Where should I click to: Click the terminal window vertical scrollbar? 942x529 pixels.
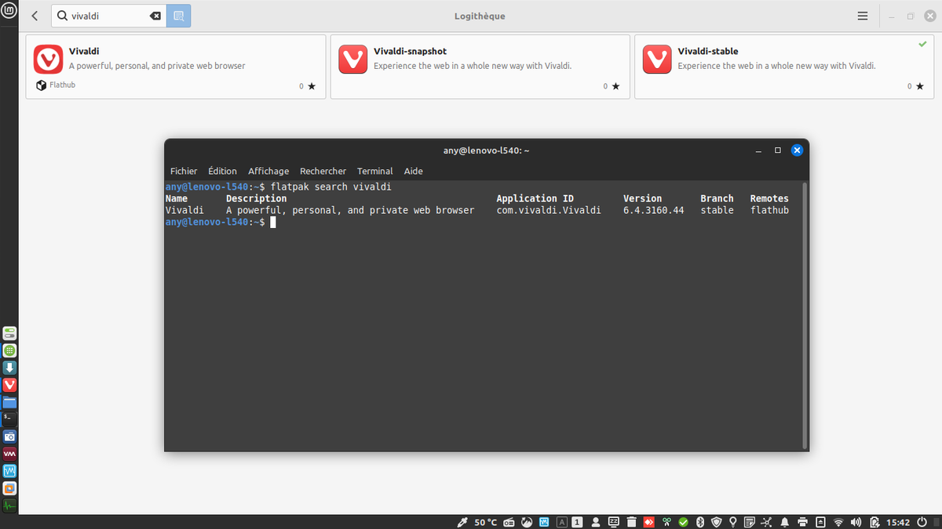tap(805, 315)
